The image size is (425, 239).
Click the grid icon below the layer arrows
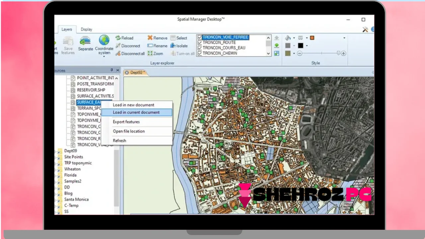[x=277, y=53]
